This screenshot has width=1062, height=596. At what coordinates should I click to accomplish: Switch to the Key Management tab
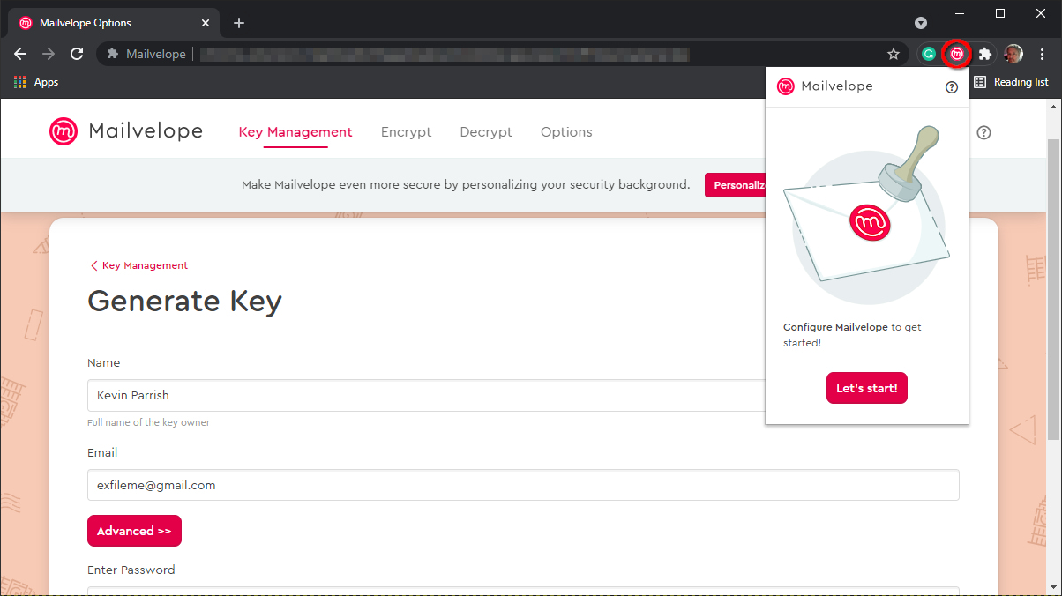click(x=295, y=132)
